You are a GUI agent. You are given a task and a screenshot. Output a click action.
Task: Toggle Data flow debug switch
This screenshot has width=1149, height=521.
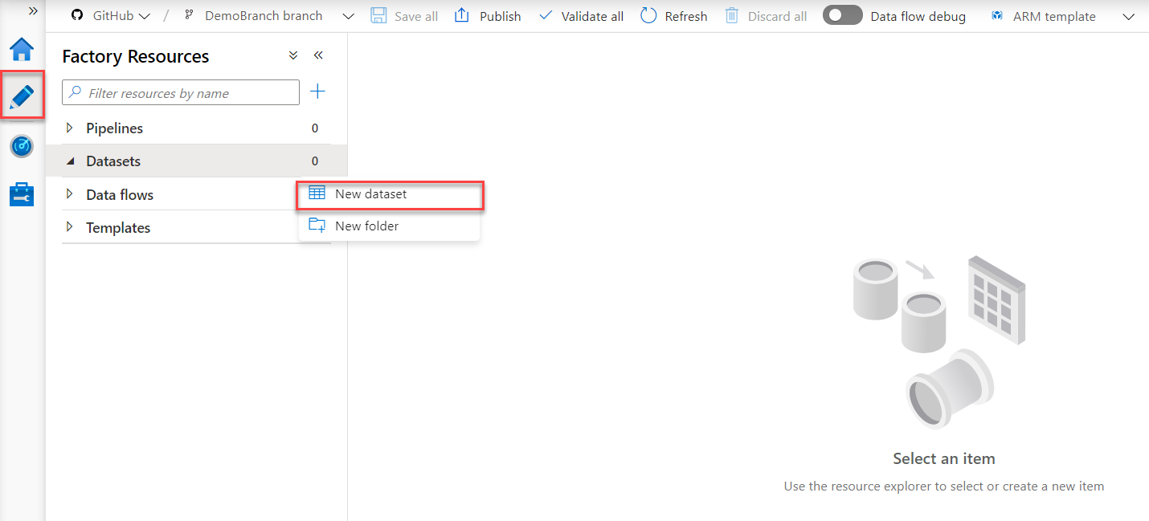click(x=842, y=15)
